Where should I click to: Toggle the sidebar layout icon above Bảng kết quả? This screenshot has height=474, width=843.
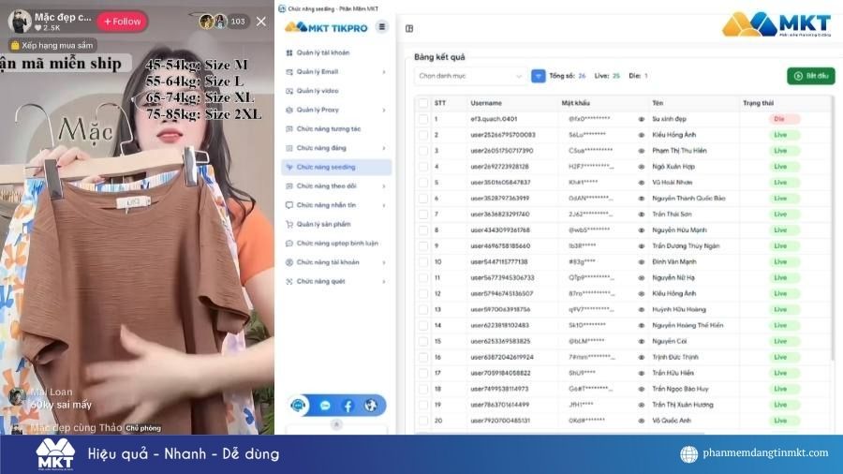pyautogui.click(x=409, y=28)
